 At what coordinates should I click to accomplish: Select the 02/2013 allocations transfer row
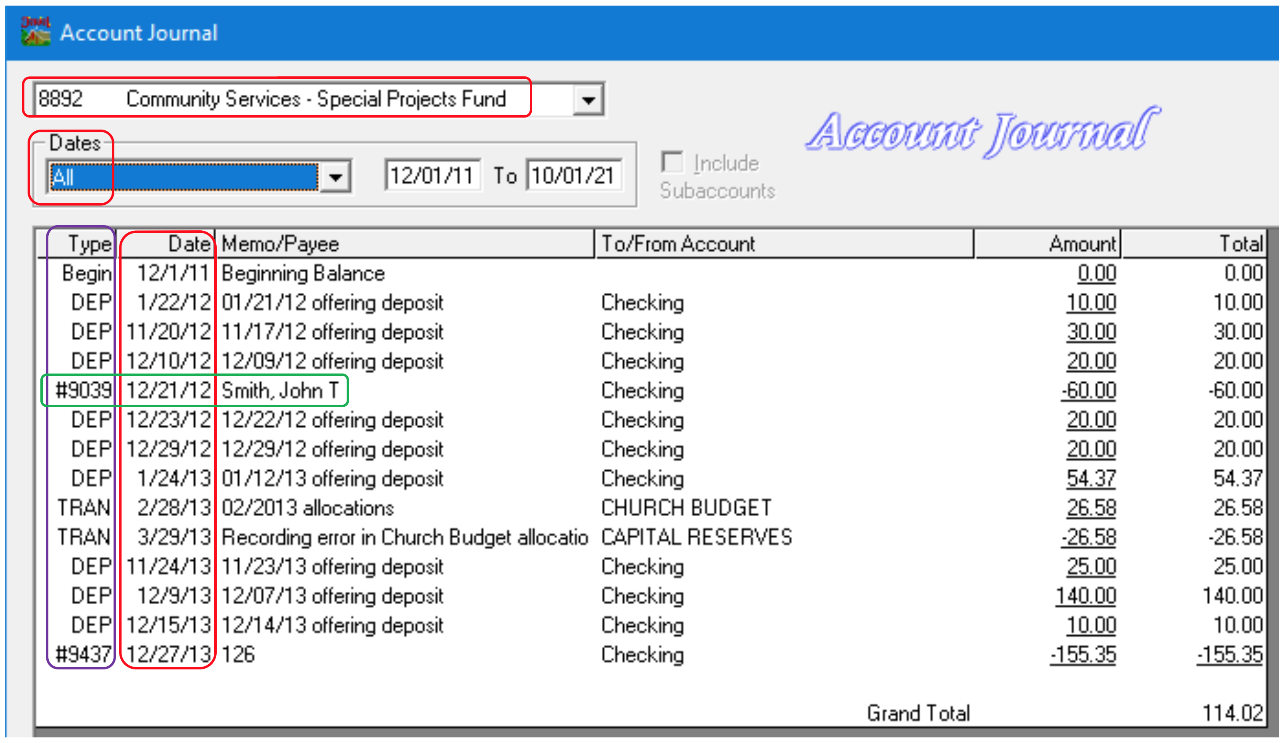click(307, 508)
